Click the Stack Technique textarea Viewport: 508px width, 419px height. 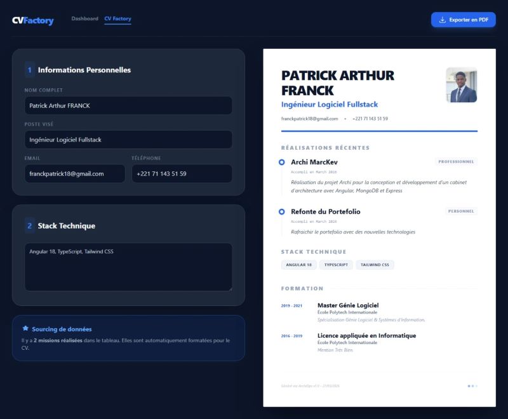tap(128, 267)
